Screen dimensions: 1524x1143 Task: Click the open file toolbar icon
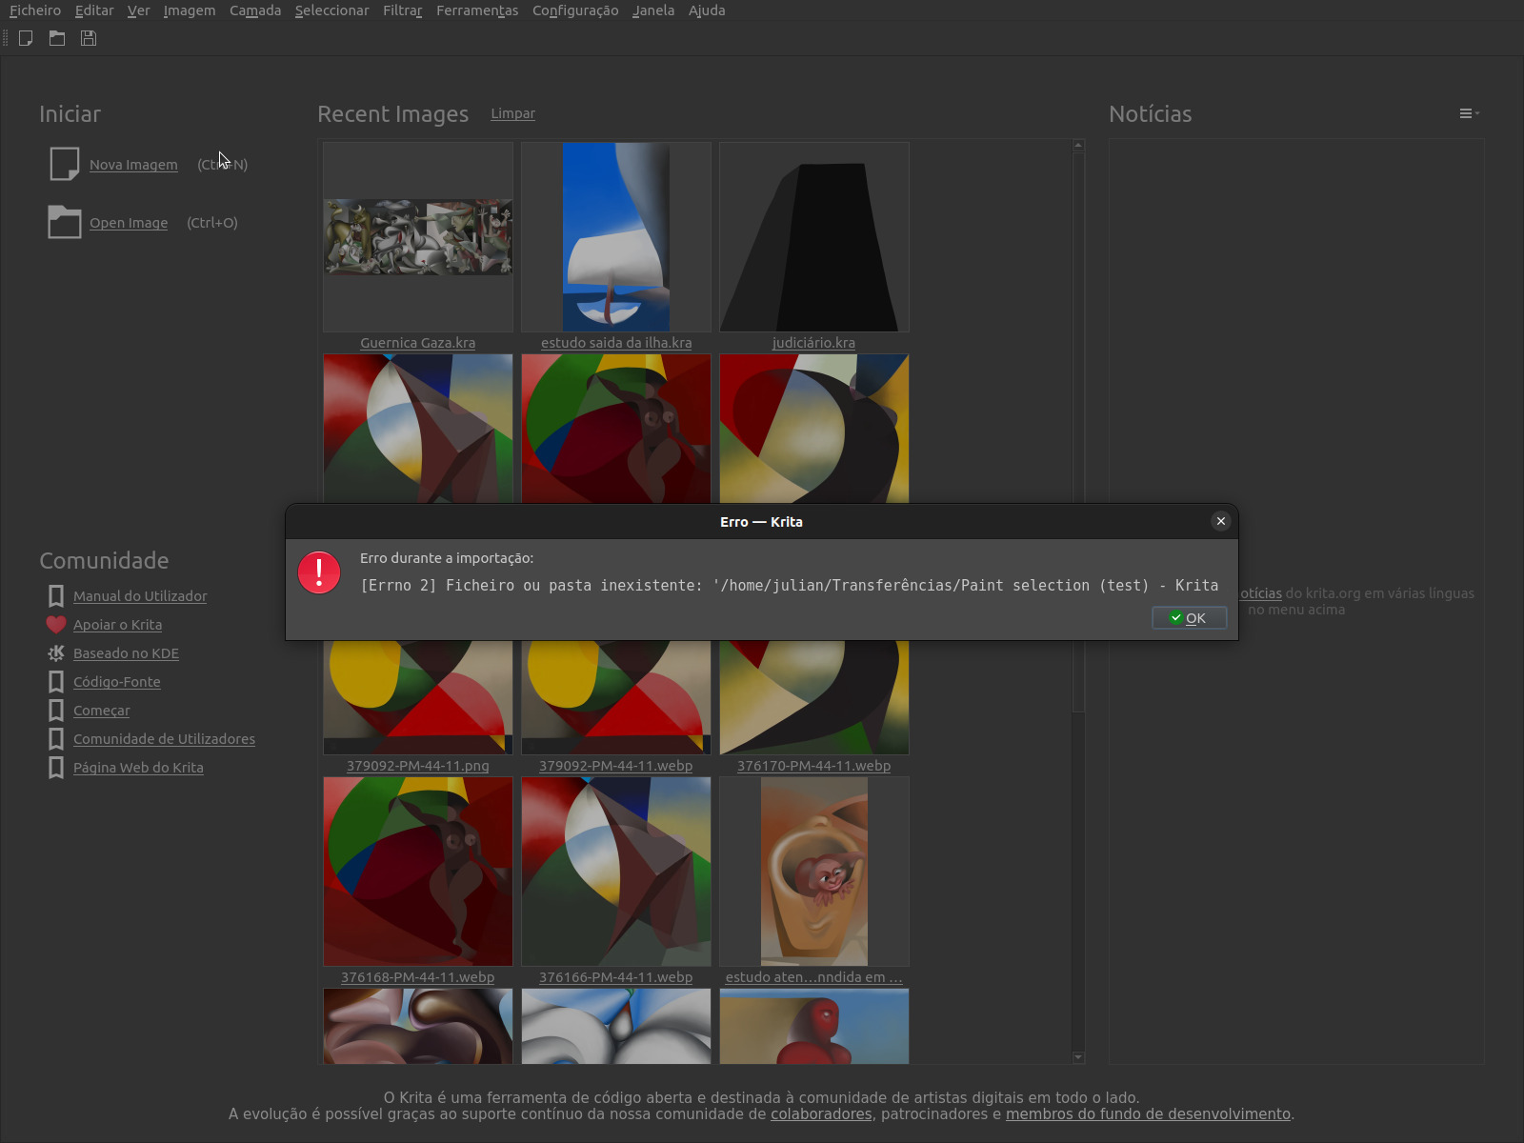[x=57, y=38]
